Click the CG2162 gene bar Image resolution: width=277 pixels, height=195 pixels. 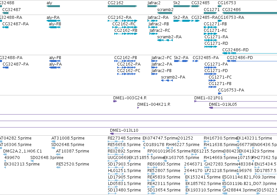click(x=122, y=6)
